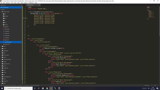The image size is (160, 90).
Task: Open footer.php from the sidebar
Action: (x=7, y=33)
